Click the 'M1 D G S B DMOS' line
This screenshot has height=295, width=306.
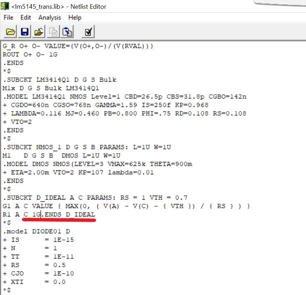61,155
